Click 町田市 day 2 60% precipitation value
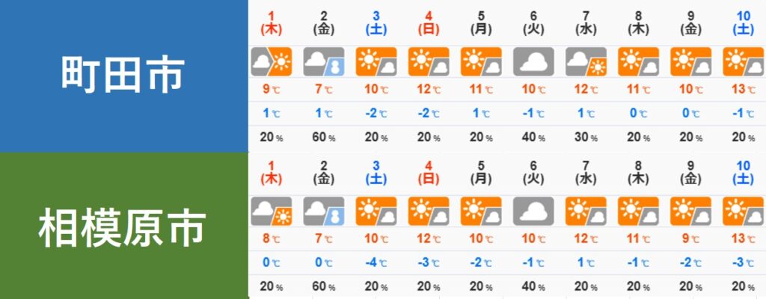Image resolution: width=766 pixels, height=299 pixels. 323,138
